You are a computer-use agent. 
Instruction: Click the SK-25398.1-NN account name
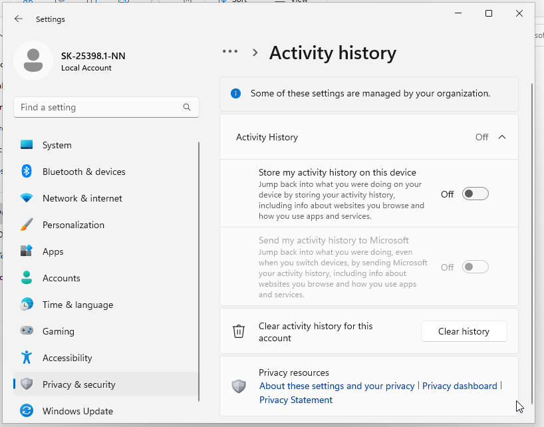click(x=93, y=56)
